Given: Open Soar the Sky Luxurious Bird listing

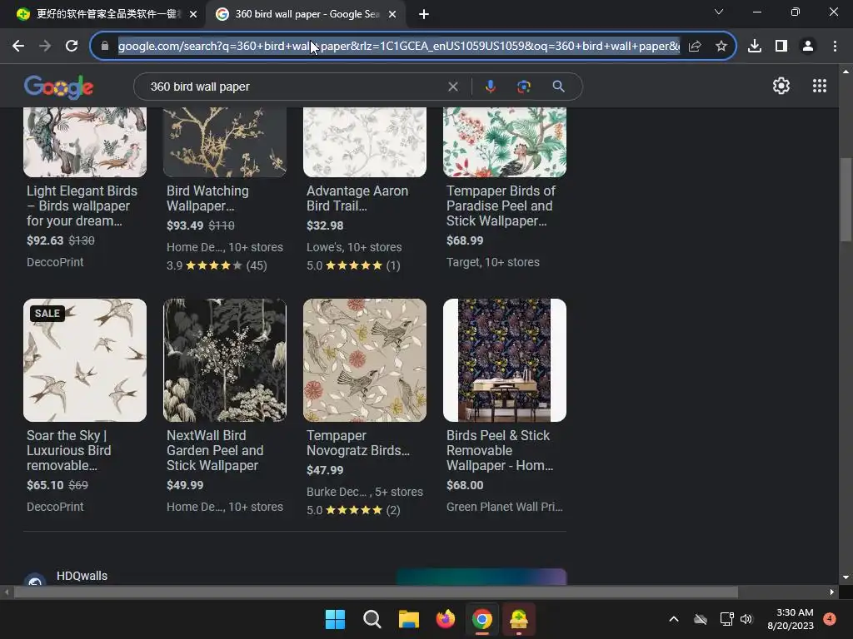Looking at the screenshot, I should pos(68,450).
